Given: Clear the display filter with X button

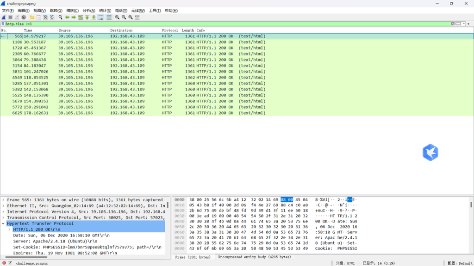Looking at the screenshot, I should tap(453, 24).
